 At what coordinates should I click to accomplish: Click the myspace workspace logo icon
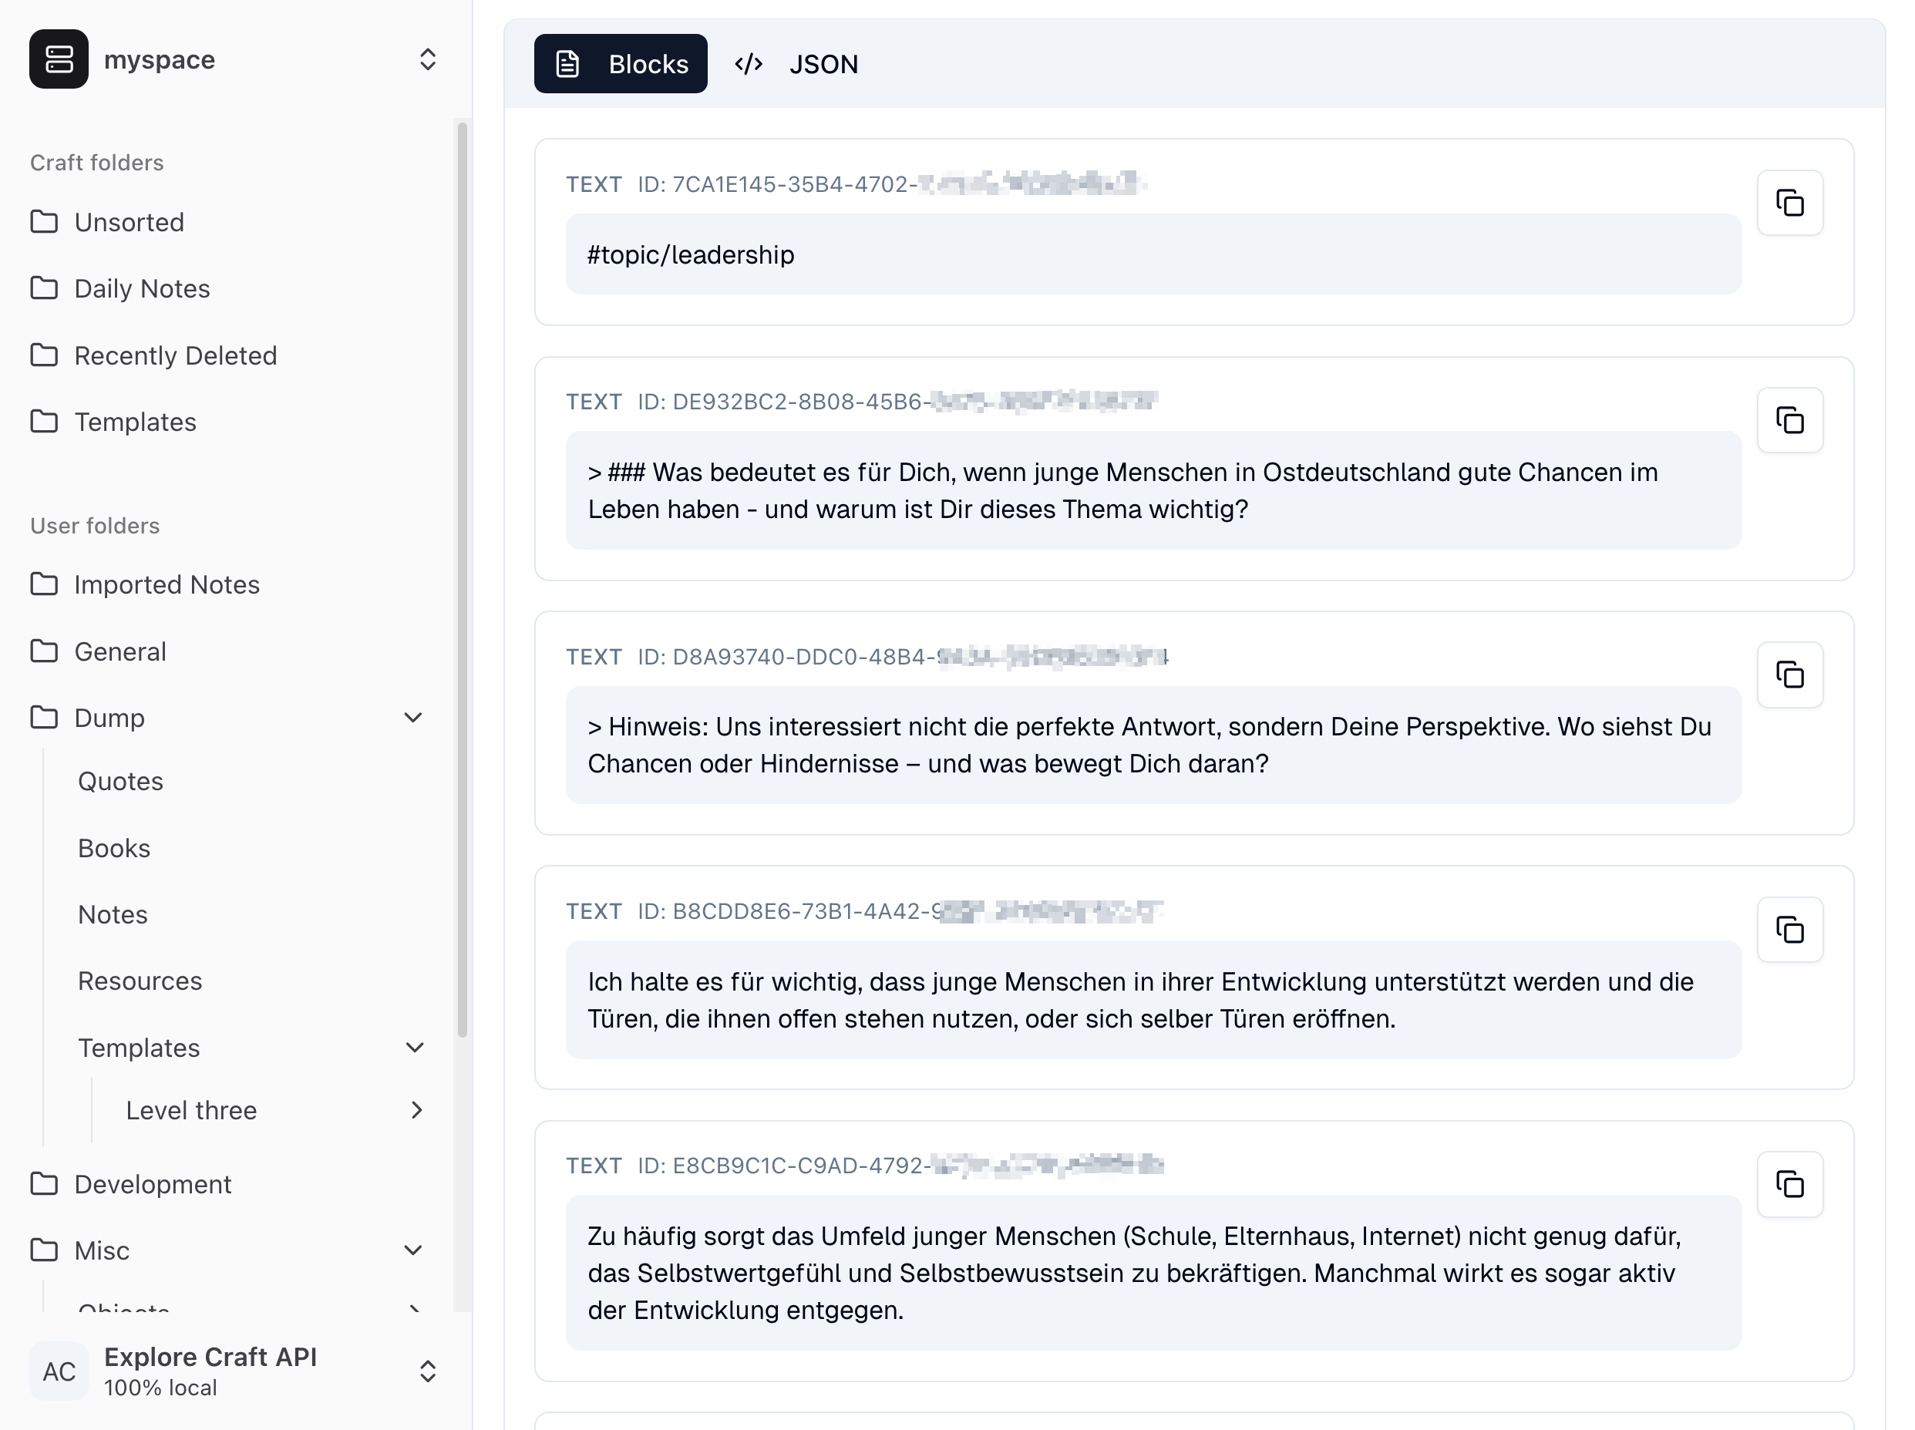coord(58,58)
